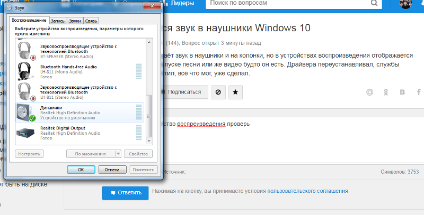Share via the Odnoklassniki icon
The width and height of the screenshot is (424, 215).
tap(386, 92)
